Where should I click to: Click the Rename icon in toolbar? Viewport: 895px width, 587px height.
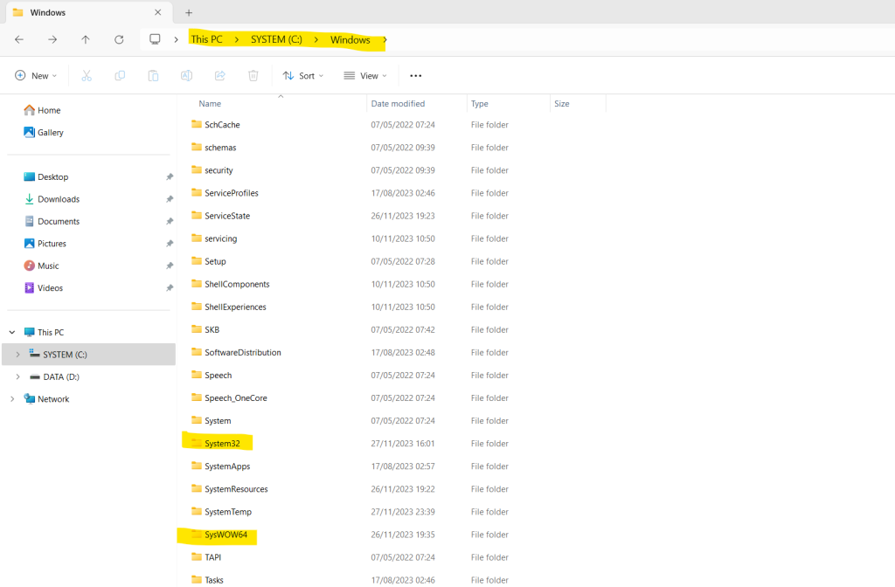187,75
